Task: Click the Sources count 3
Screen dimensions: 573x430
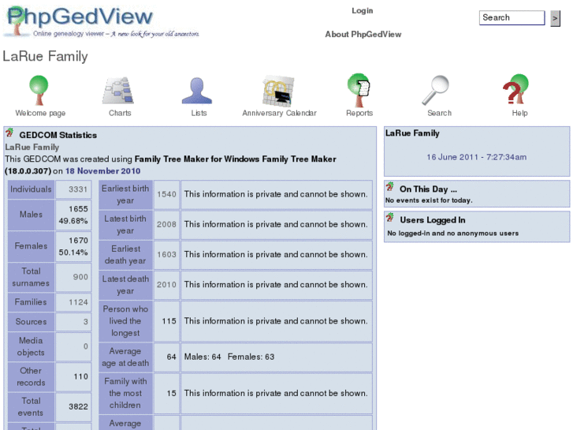Action: (85, 322)
